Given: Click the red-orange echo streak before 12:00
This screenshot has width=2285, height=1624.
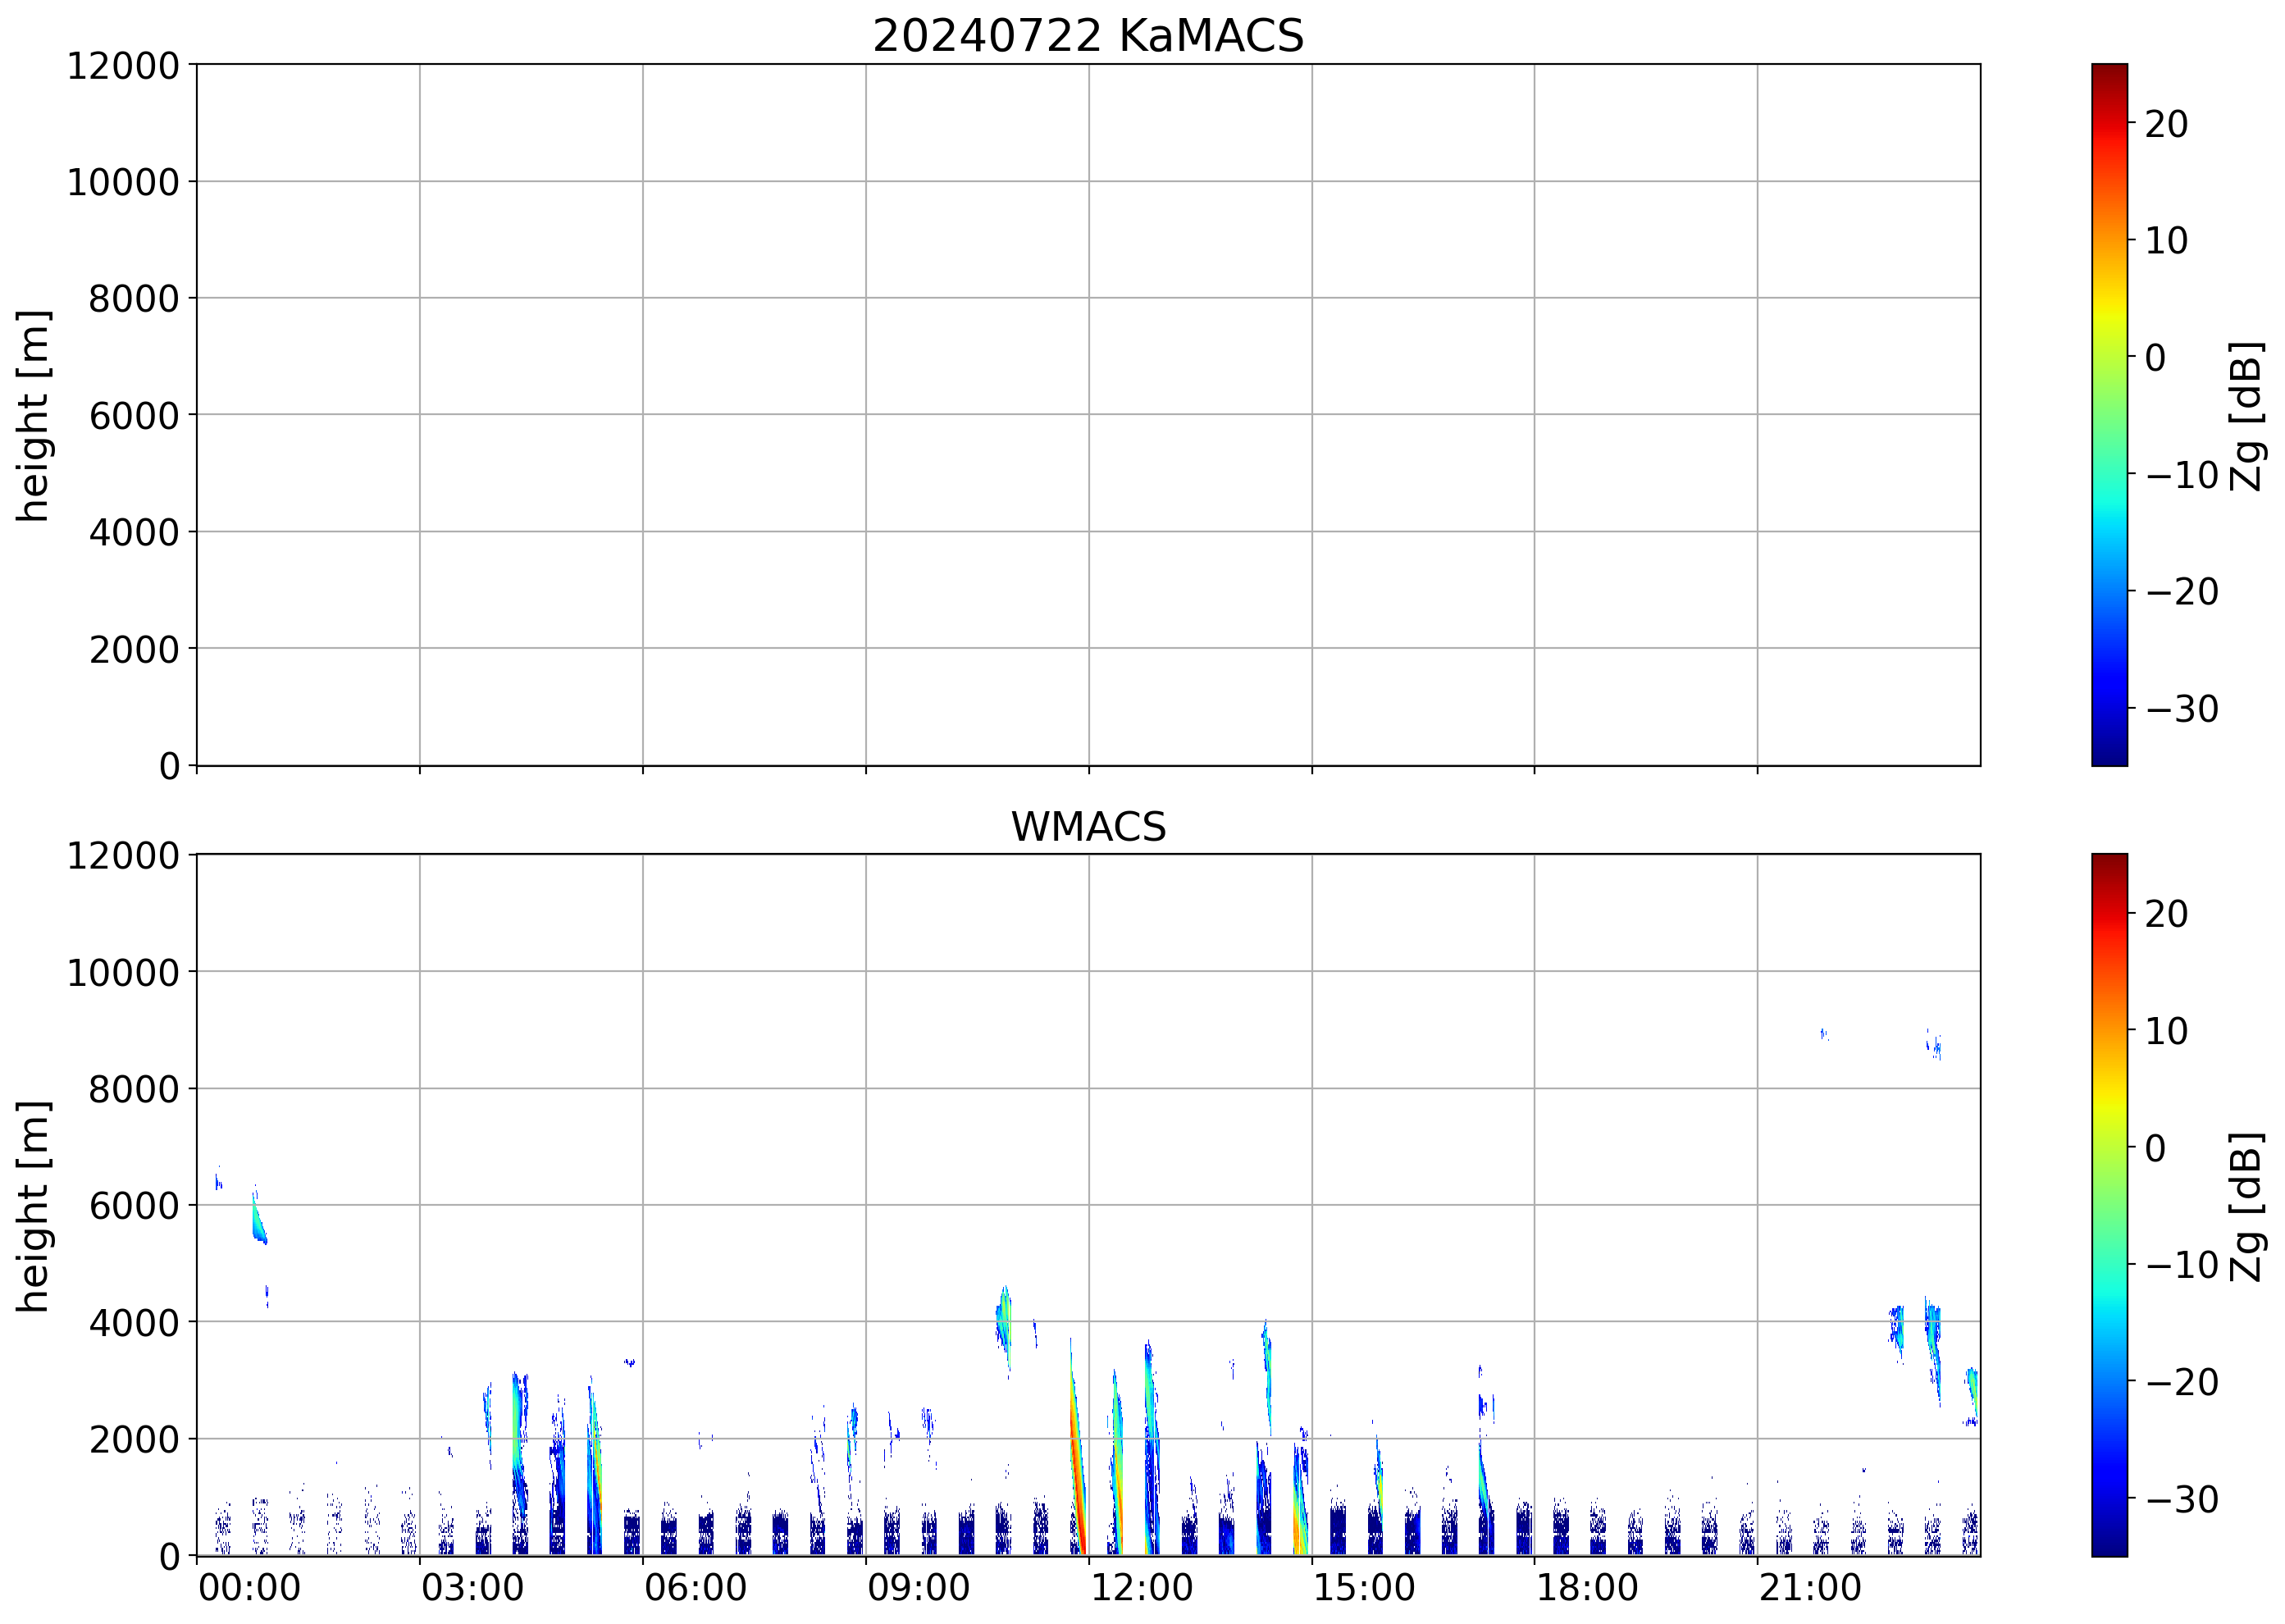Looking at the screenshot, I should coord(1076,1460).
